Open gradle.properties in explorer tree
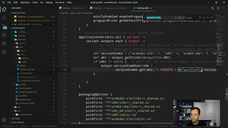 (28, 92)
